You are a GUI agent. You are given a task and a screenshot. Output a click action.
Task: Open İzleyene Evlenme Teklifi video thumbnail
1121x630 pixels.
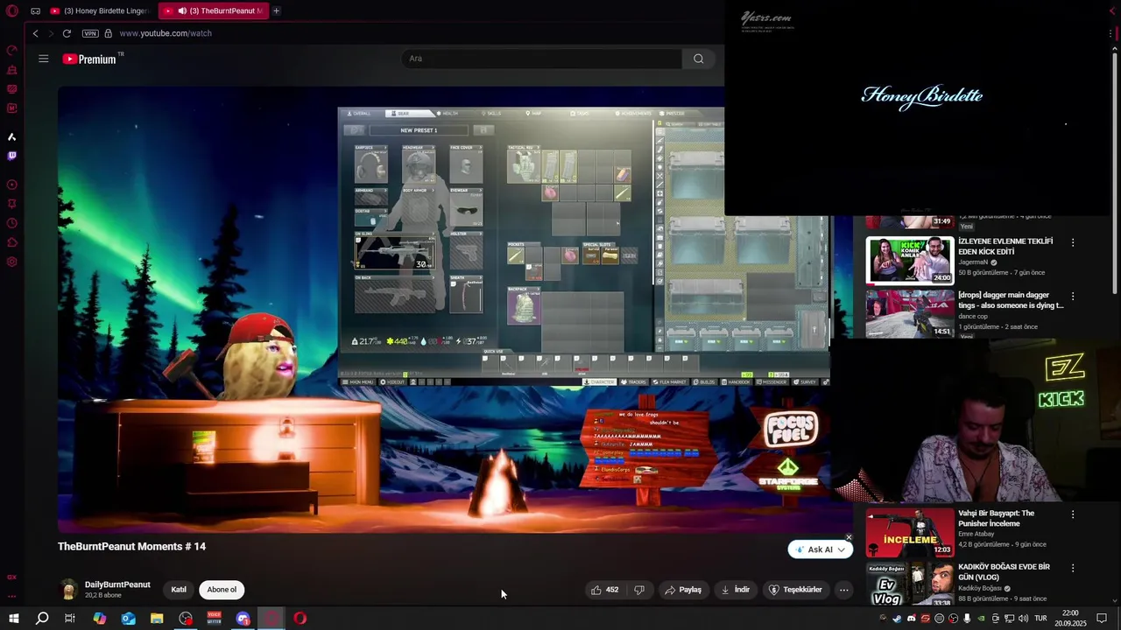click(x=910, y=260)
